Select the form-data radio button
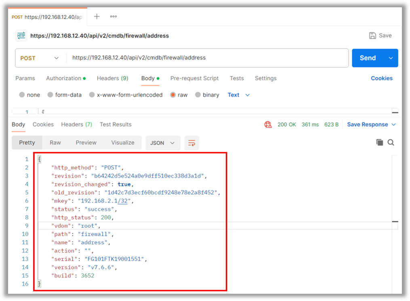This screenshot has width=410, height=301. coord(50,95)
